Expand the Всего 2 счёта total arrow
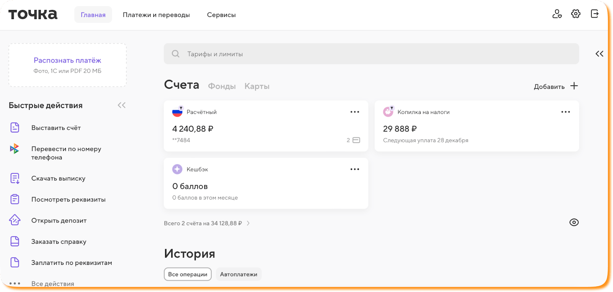 (x=248, y=223)
